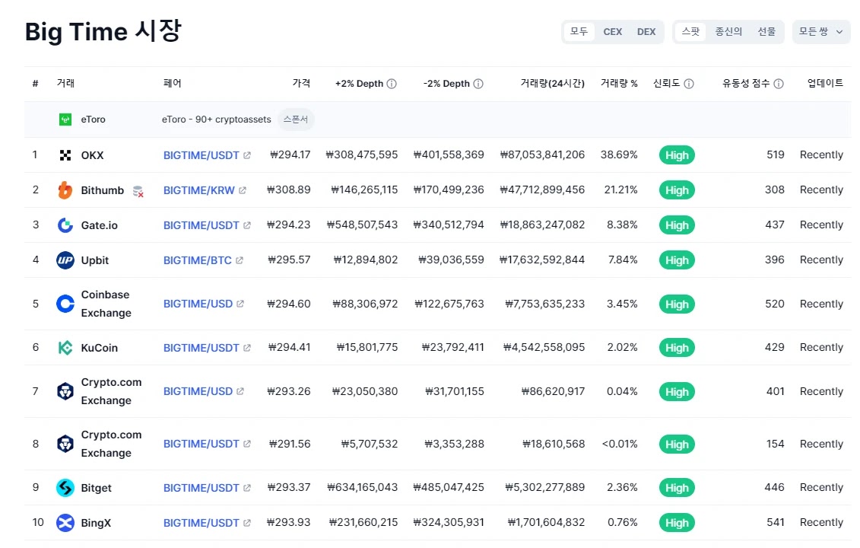Click the liquidity score 520

click(774, 304)
